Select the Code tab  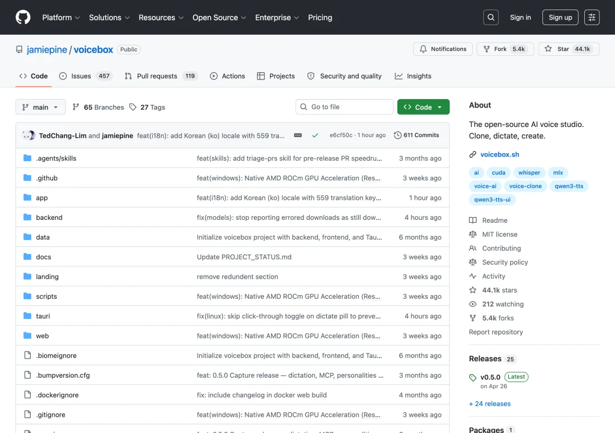[34, 76]
